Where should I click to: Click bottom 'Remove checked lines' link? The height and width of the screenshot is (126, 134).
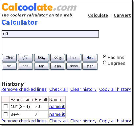click(24, 121)
